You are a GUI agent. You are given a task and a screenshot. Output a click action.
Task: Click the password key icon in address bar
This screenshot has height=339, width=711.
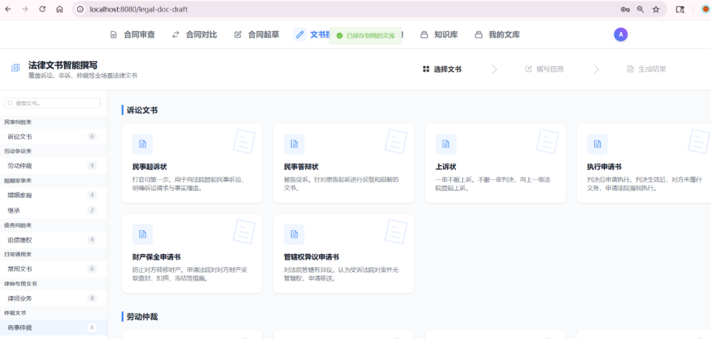point(625,9)
